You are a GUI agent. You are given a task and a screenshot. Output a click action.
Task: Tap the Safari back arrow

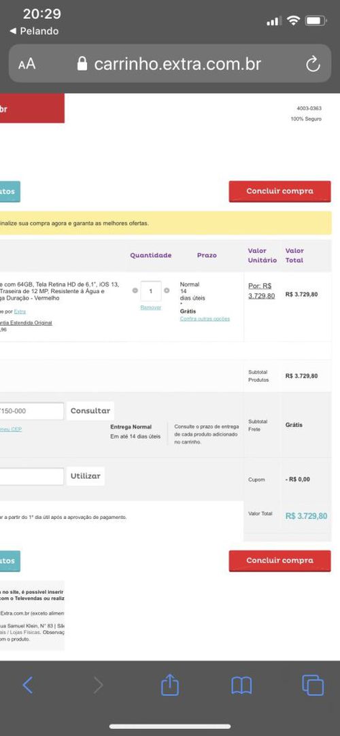(28, 685)
